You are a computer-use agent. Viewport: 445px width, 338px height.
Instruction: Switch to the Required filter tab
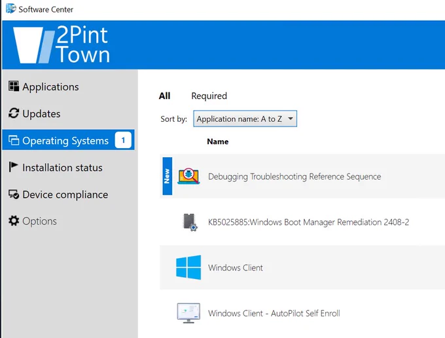(x=209, y=96)
